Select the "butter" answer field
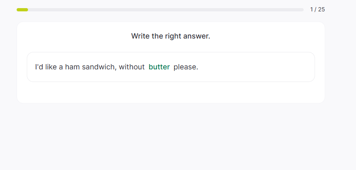The height and width of the screenshot is (170, 356). [159, 67]
